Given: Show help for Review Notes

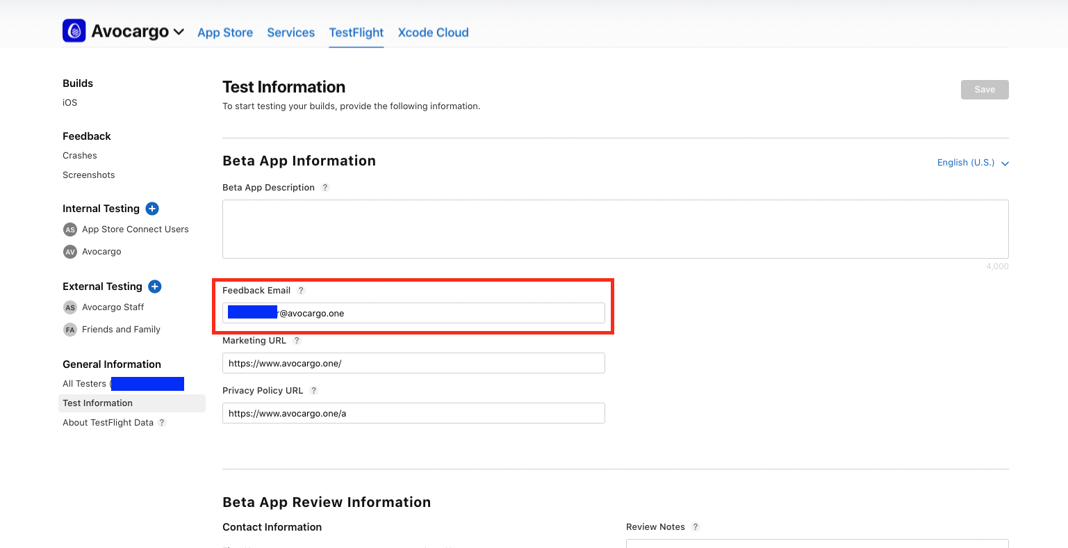Looking at the screenshot, I should coord(696,527).
